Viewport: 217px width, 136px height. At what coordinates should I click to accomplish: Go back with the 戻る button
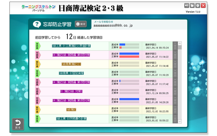(18, 124)
